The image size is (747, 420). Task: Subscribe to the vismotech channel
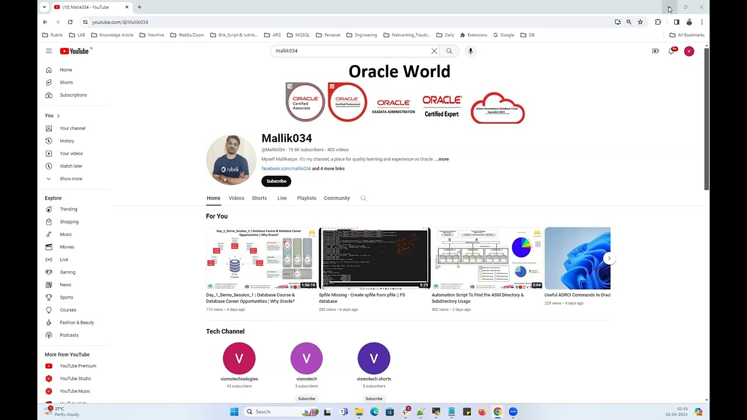[x=306, y=399]
